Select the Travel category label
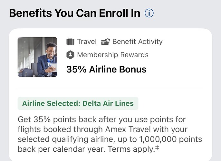The height and width of the screenshot is (161, 221). (87, 42)
